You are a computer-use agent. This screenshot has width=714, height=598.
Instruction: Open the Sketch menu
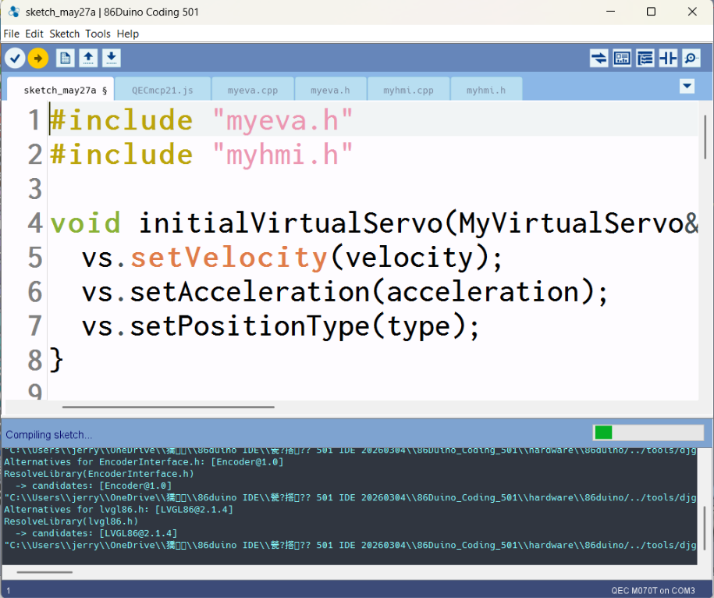point(64,34)
